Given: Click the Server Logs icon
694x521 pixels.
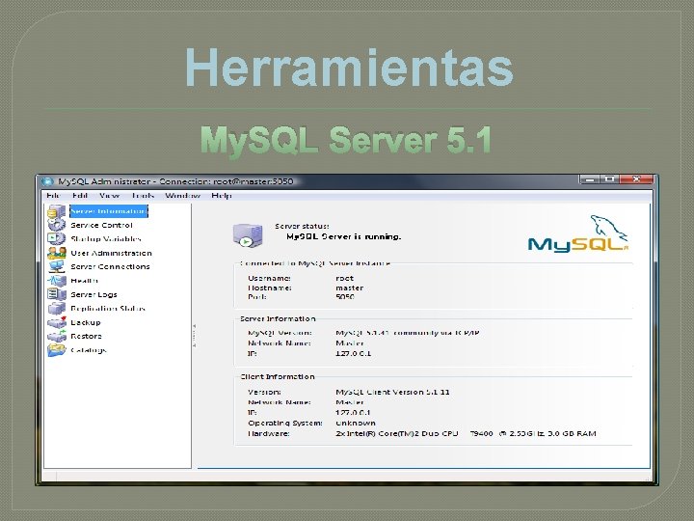Looking at the screenshot, I should point(57,294).
